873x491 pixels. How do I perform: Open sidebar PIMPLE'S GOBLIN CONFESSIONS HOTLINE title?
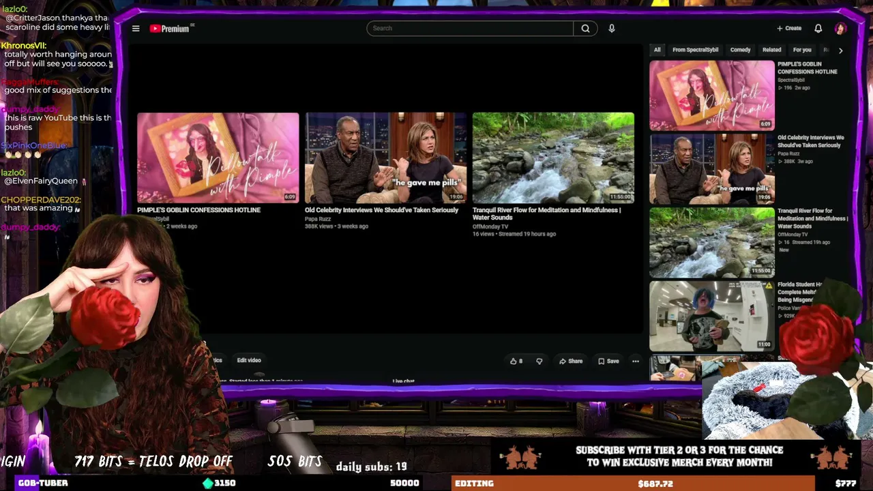point(808,68)
